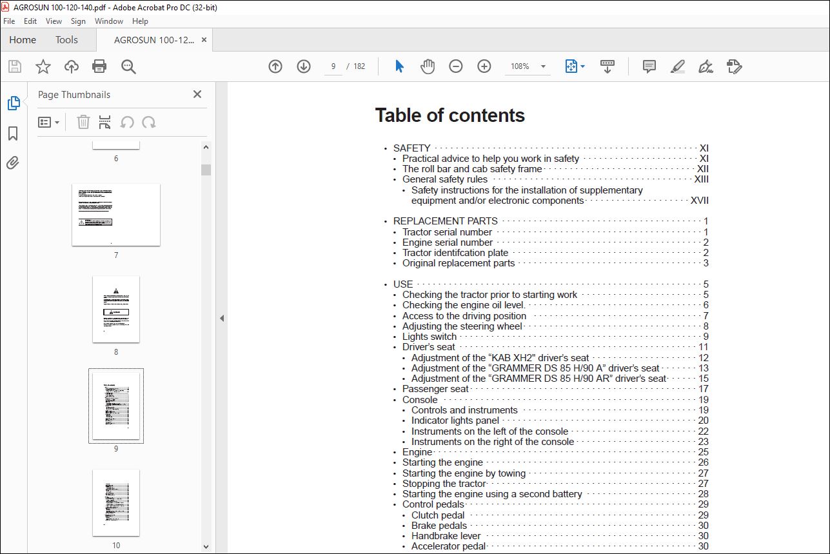Go to next page arrow
The width and height of the screenshot is (830, 554).
pyautogui.click(x=304, y=66)
